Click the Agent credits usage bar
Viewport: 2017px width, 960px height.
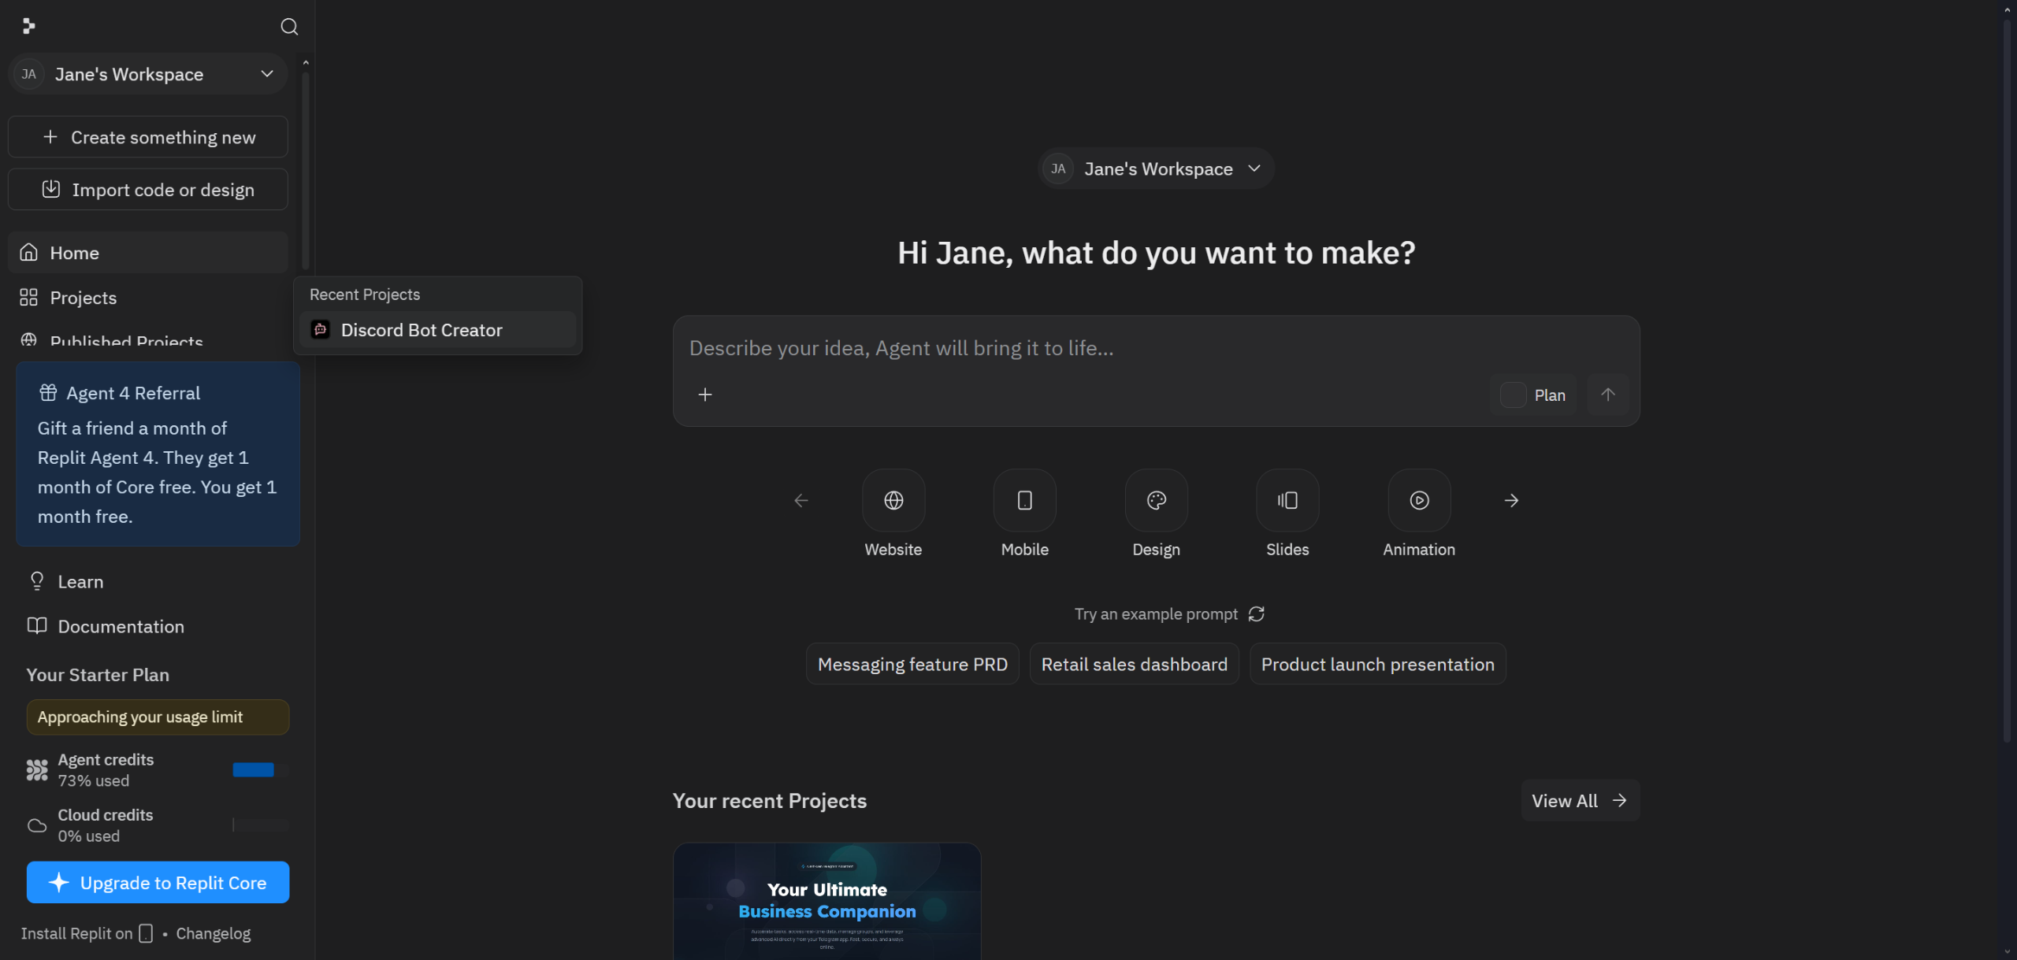(260, 769)
